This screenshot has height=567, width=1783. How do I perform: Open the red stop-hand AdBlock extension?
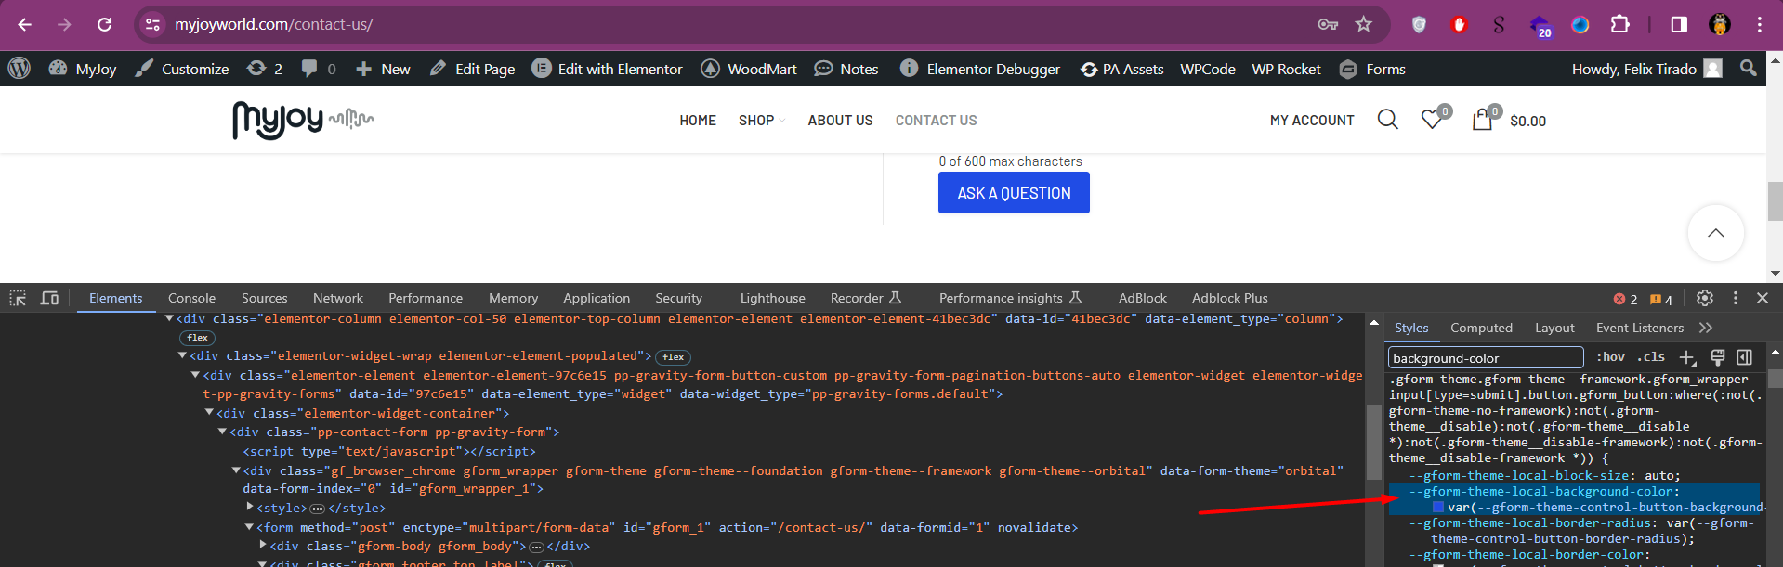(x=1459, y=24)
